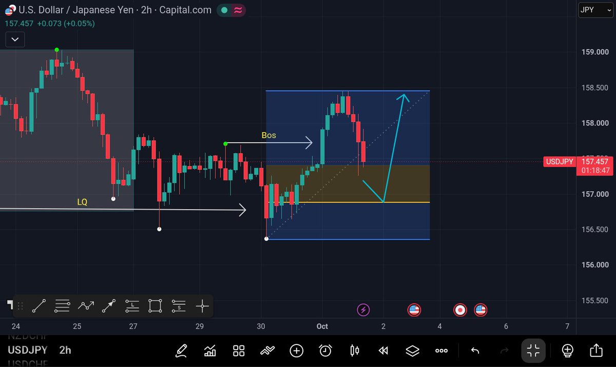This screenshot has height=367, width=616.
Task: Click the 01:18:47 bar countdown timer
Action: (x=594, y=170)
